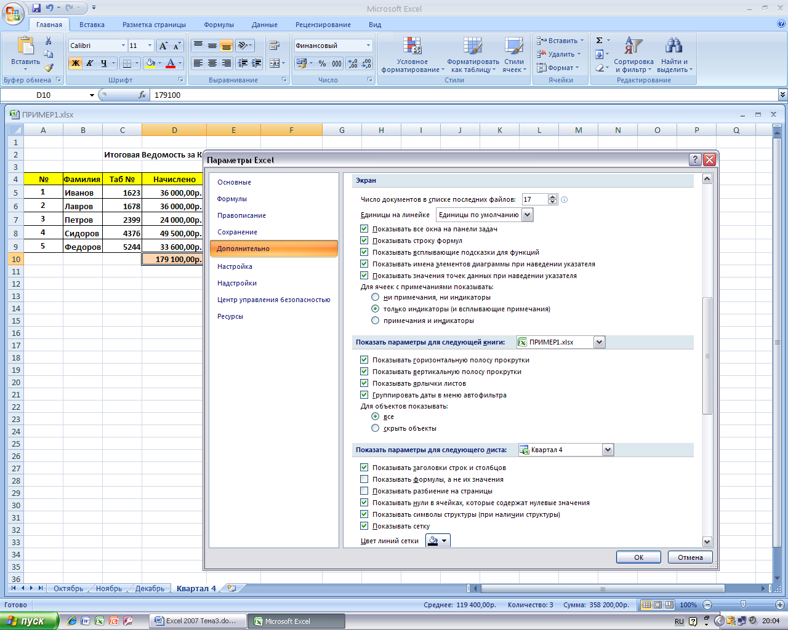Click the Percent Style icon

[322, 63]
